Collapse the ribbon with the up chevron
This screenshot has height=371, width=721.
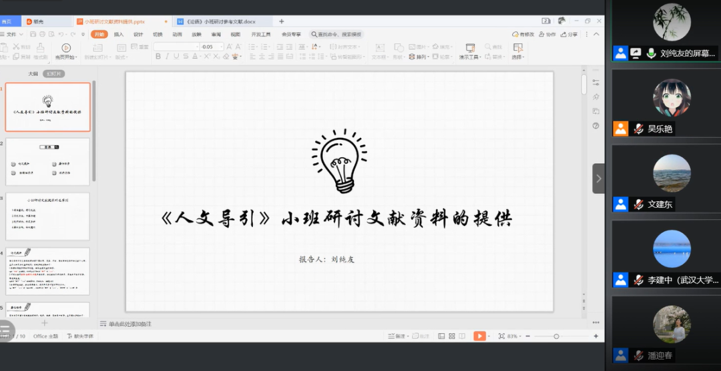(x=596, y=34)
